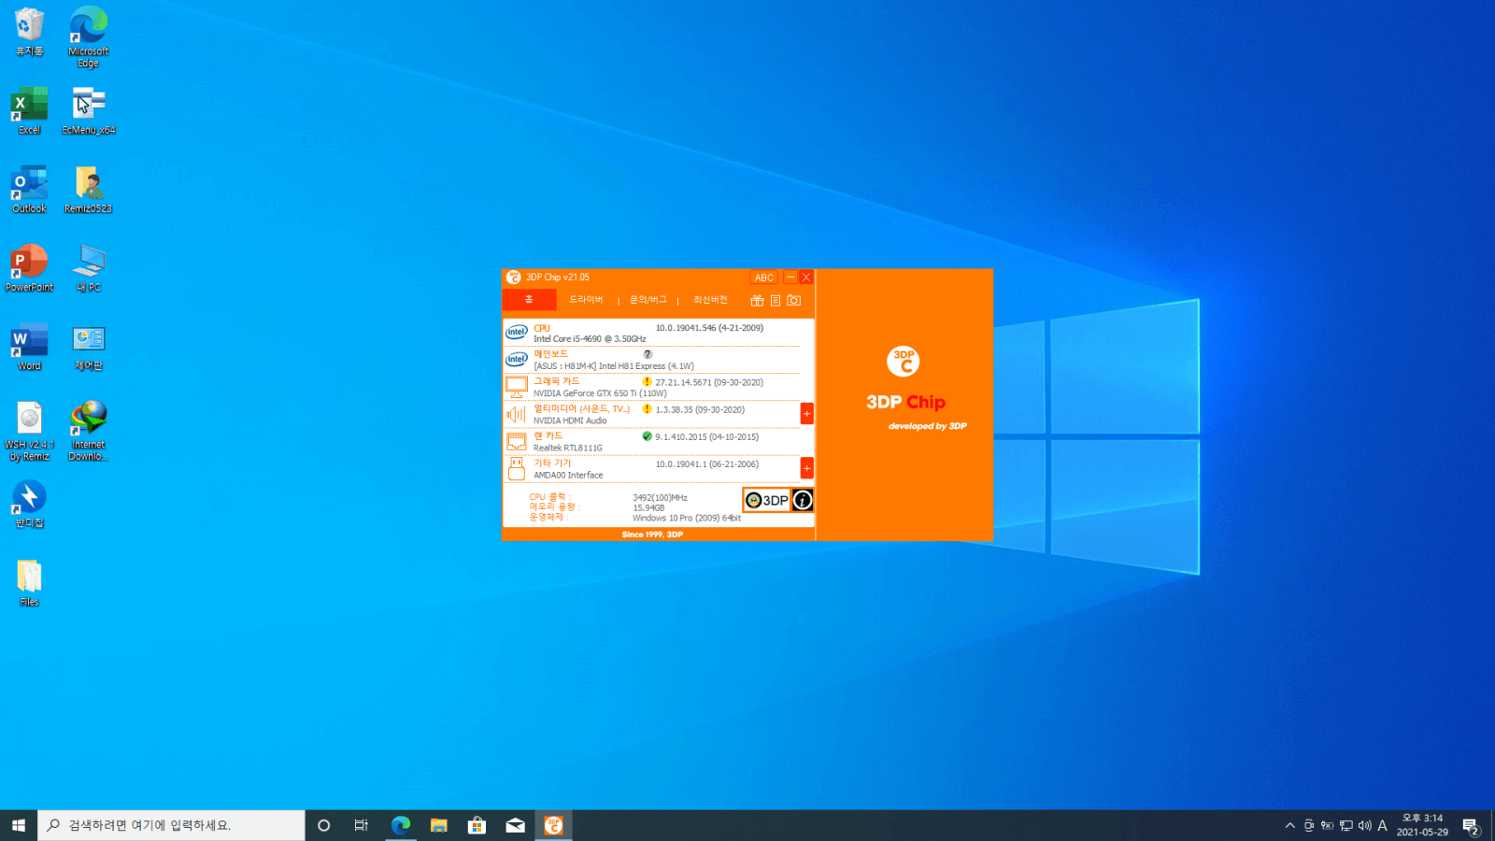Screen dimensions: 1495x841
Task: Select the Excel desktop shortcut
Action: pos(29,110)
